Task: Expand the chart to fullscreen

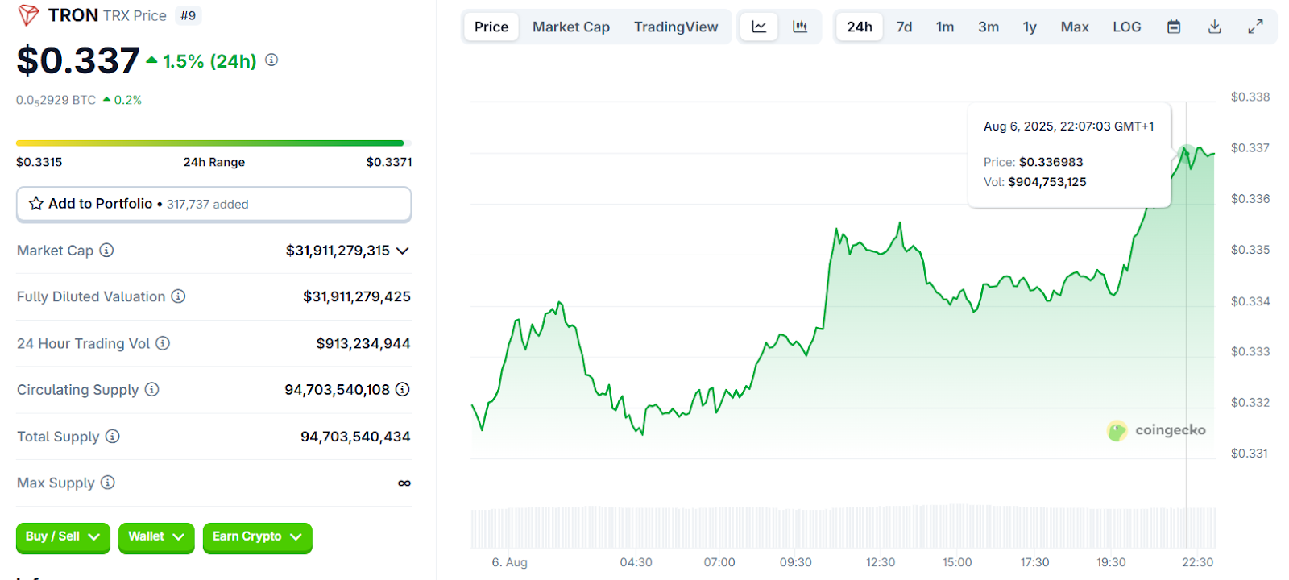Action: [x=1255, y=27]
